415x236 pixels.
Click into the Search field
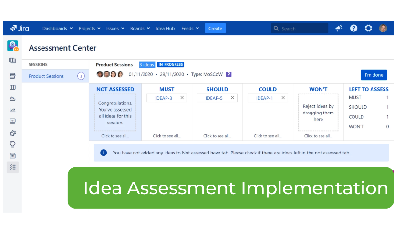pos(300,28)
